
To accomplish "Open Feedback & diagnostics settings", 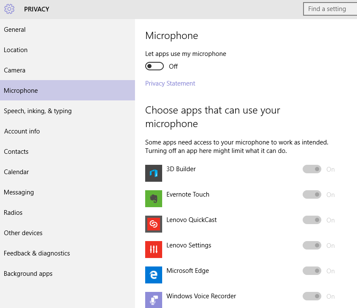I will pos(67,253).
